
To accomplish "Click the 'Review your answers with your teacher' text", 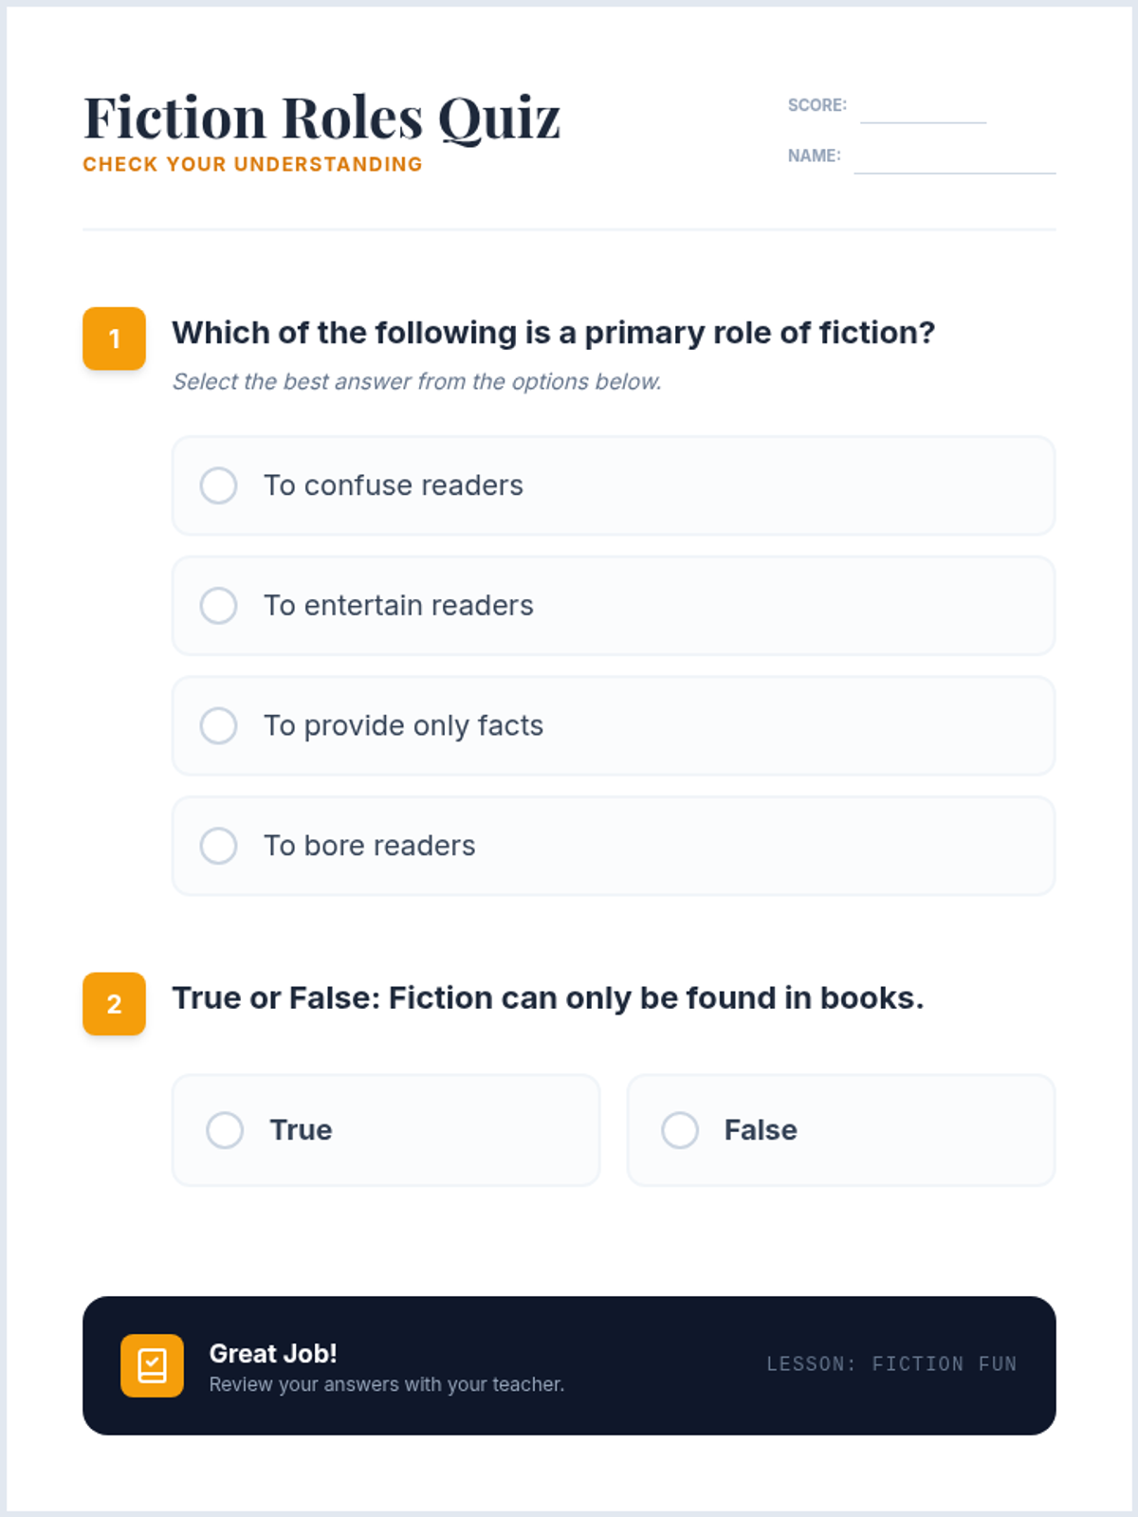I will click(387, 1384).
